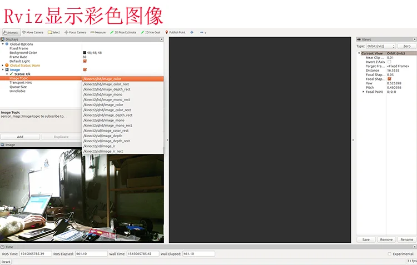
Task: Toggle the Image display enabled checkbox
Action: click(85, 69)
